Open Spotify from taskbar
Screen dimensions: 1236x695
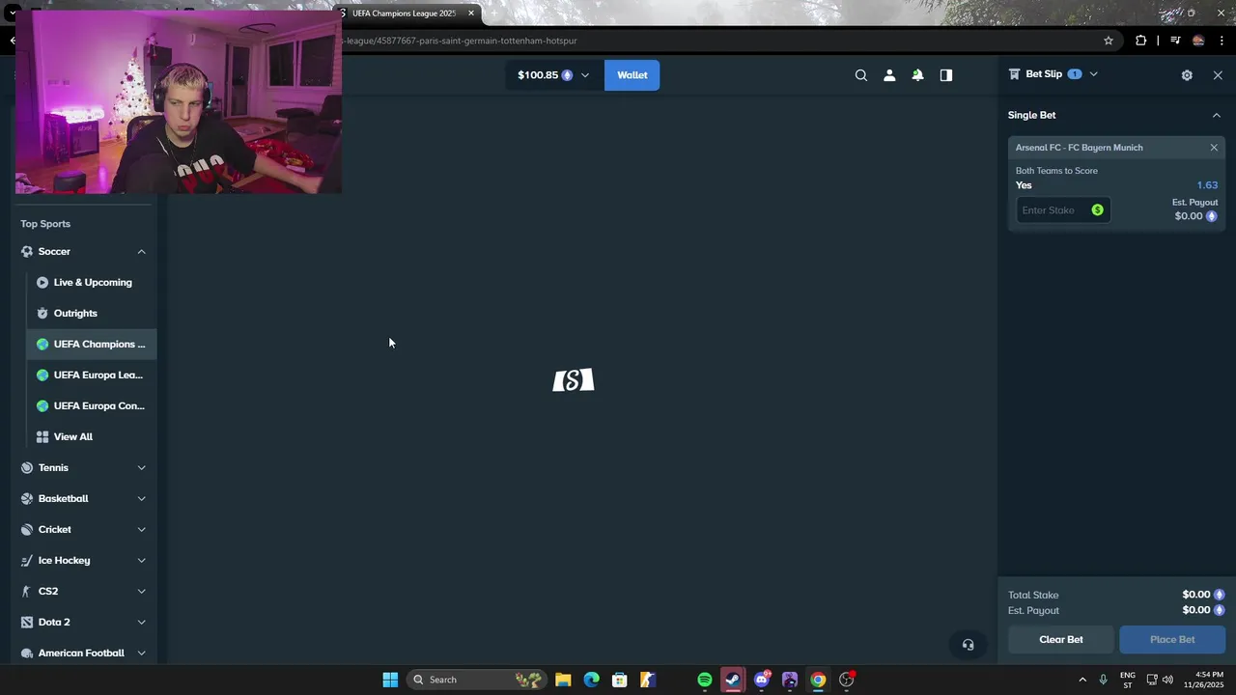pos(705,680)
